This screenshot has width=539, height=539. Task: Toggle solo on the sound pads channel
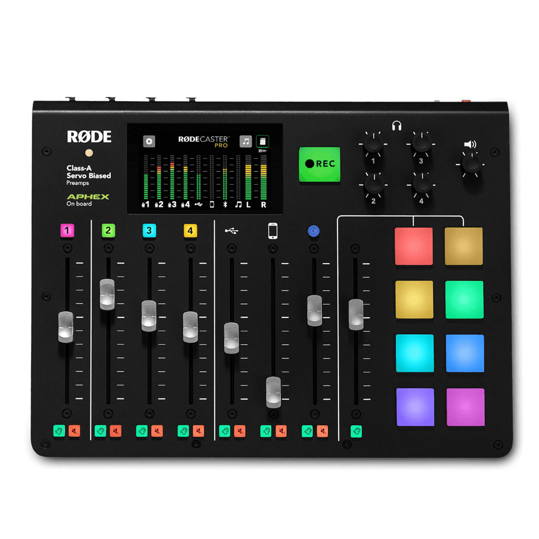pyautogui.click(x=356, y=431)
